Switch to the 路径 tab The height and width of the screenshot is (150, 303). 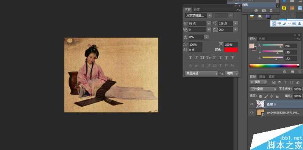[272, 77]
